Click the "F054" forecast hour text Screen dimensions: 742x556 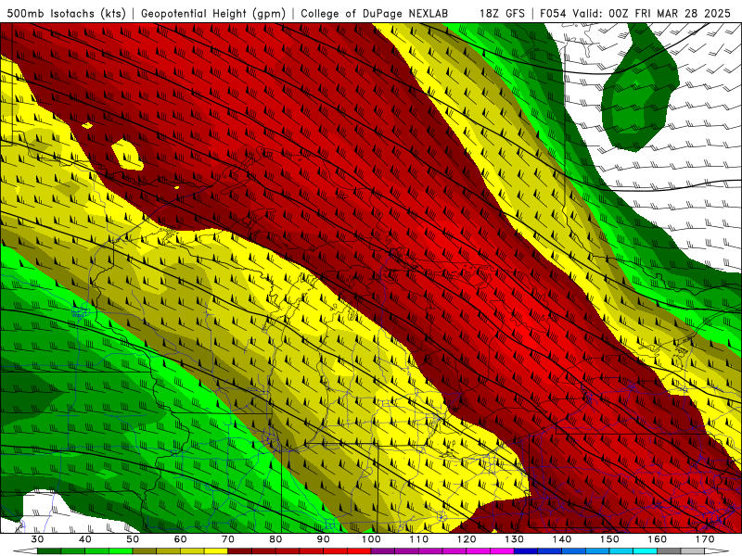[x=553, y=13]
